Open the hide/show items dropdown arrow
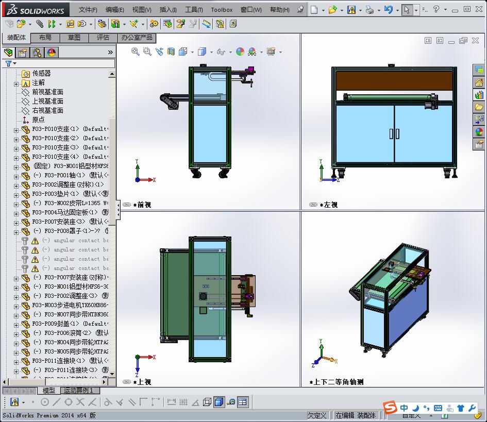Viewport: 487px width, 422px height. pos(230,52)
